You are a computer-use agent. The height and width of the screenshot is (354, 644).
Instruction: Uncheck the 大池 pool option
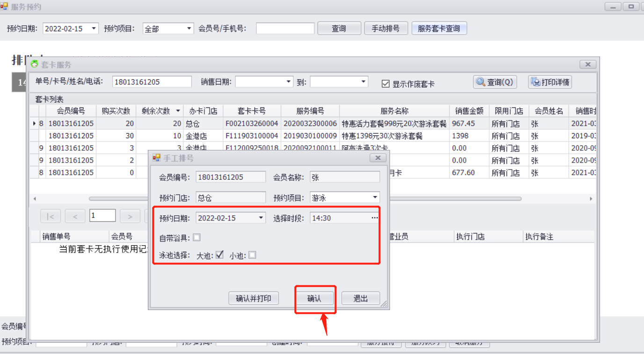219,255
